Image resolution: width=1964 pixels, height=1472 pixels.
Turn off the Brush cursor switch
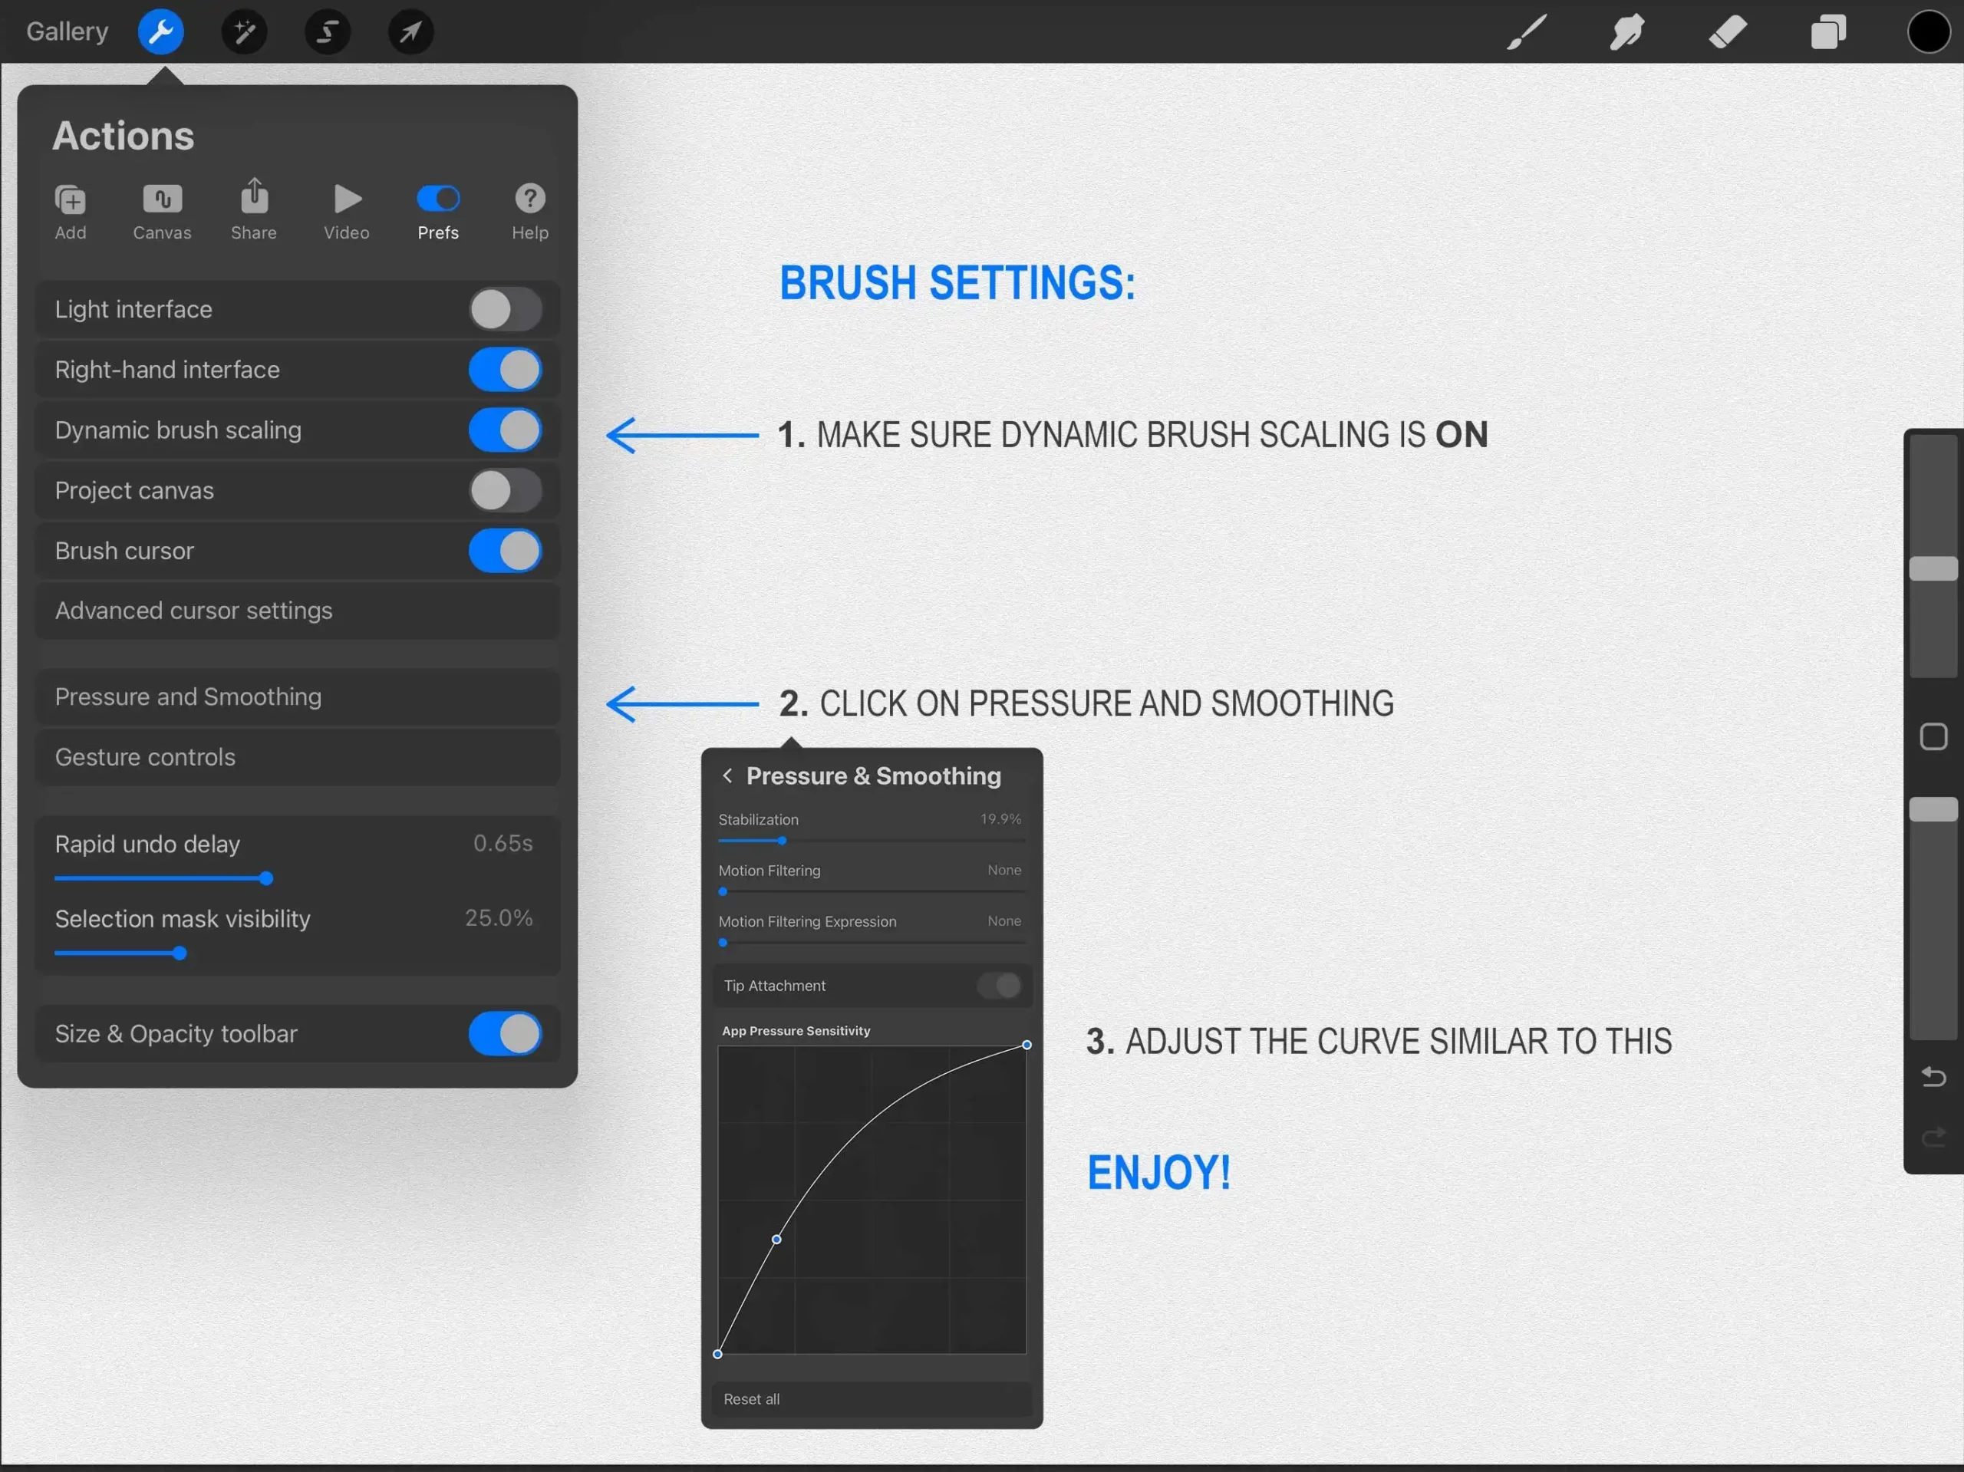506,551
